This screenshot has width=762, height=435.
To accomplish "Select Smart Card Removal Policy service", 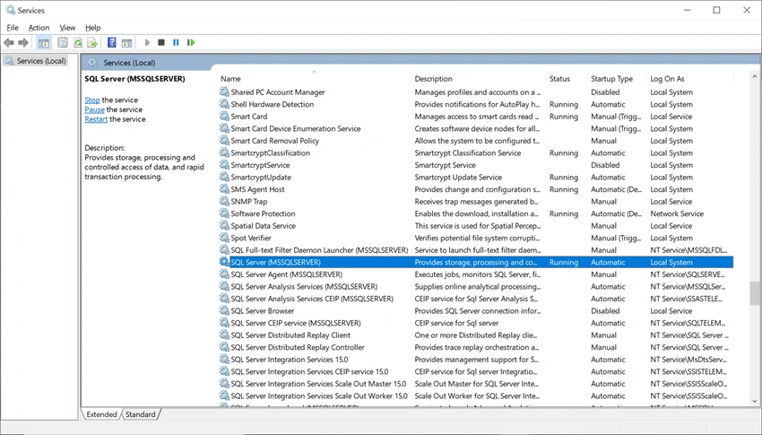I will click(475, 141).
